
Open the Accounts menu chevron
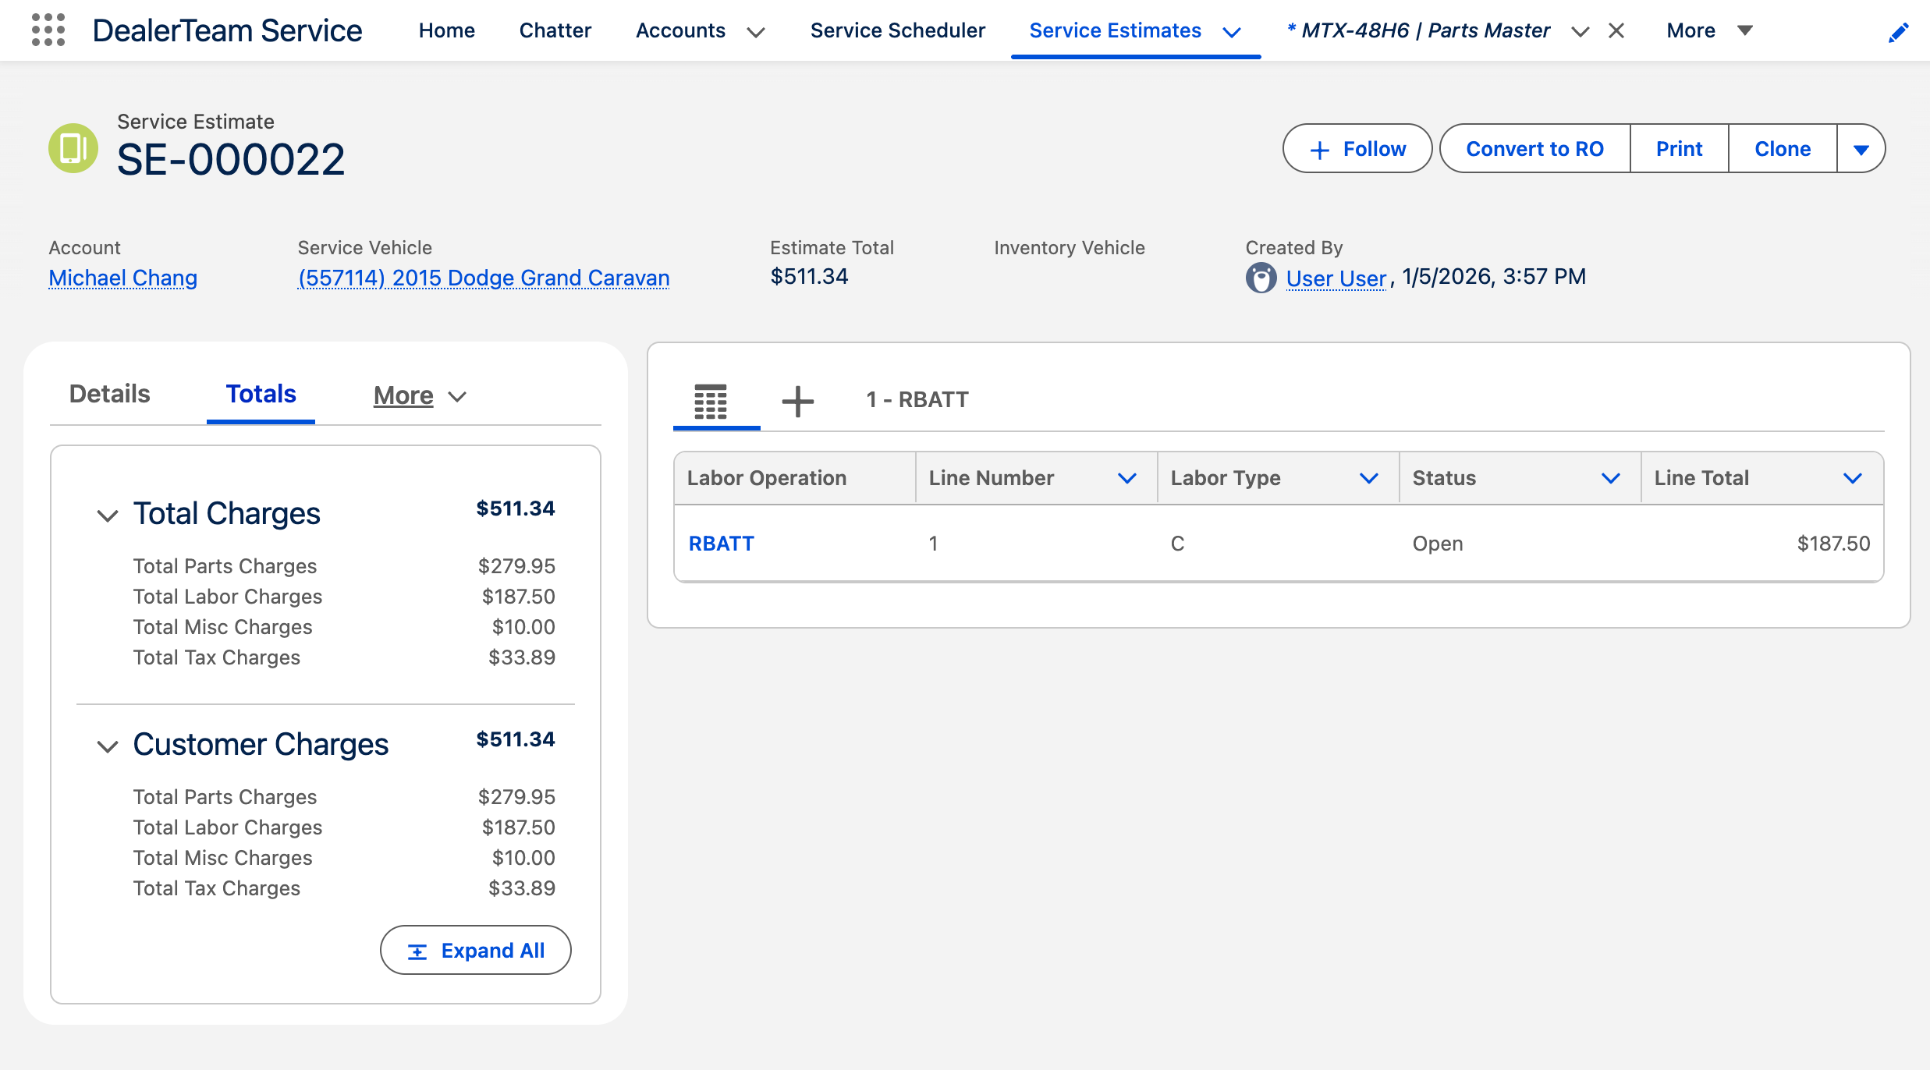tap(755, 32)
